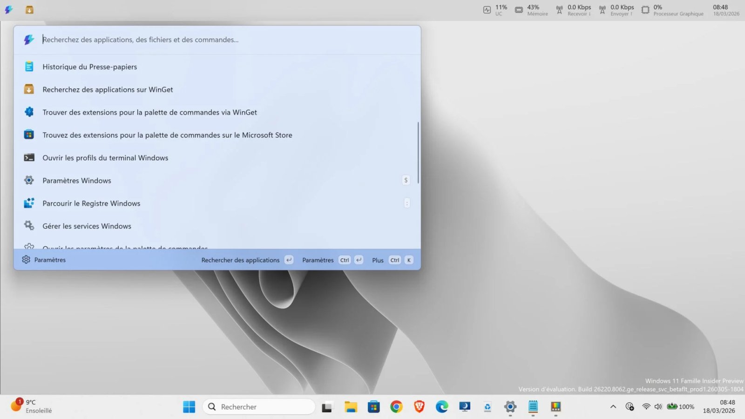Viewport: 745px width, 419px height.
Task: Focus the Command Palette search field
Action: (x=223, y=40)
